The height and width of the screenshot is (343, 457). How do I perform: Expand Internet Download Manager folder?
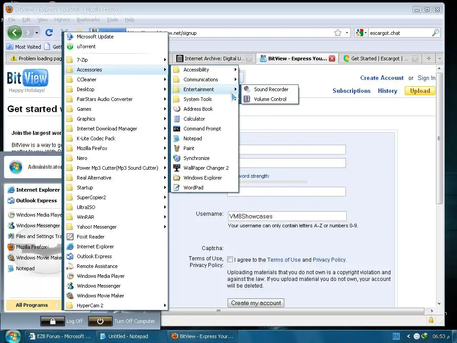click(116, 129)
